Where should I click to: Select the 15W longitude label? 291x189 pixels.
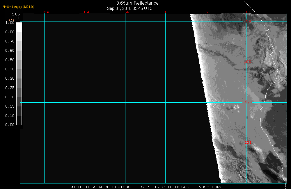[46, 12]
